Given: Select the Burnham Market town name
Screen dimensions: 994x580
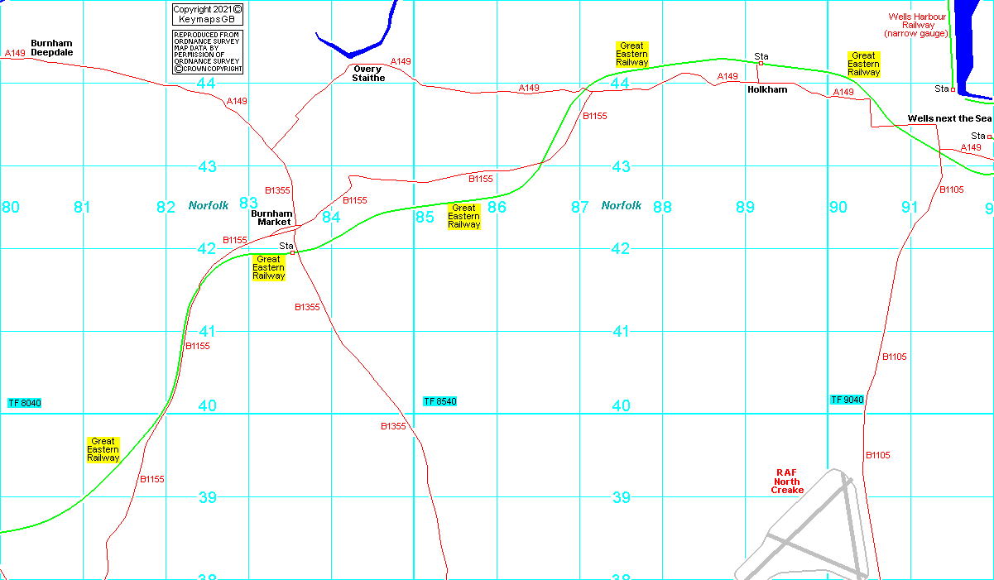Looking at the screenshot, I should [272, 218].
